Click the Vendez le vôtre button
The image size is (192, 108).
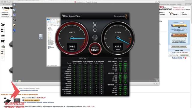(x=184, y=55)
